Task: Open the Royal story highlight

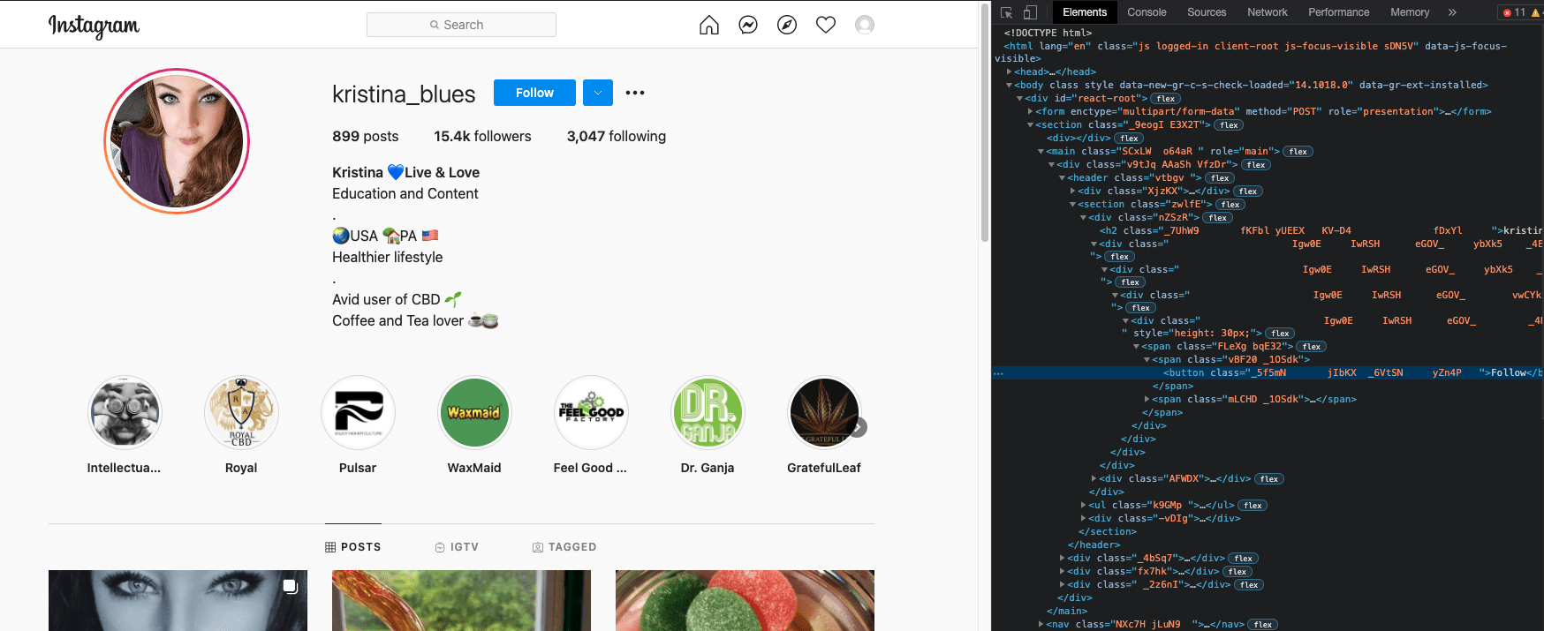Action: [x=241, y=412]
